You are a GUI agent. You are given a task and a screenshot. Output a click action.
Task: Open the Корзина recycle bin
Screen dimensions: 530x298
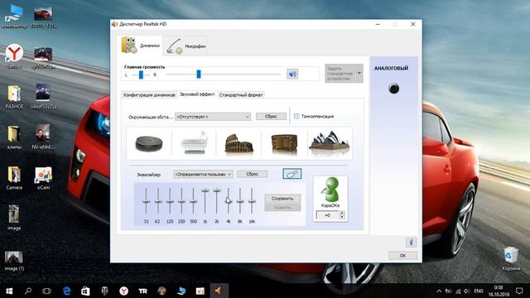[x=511, y=259]
